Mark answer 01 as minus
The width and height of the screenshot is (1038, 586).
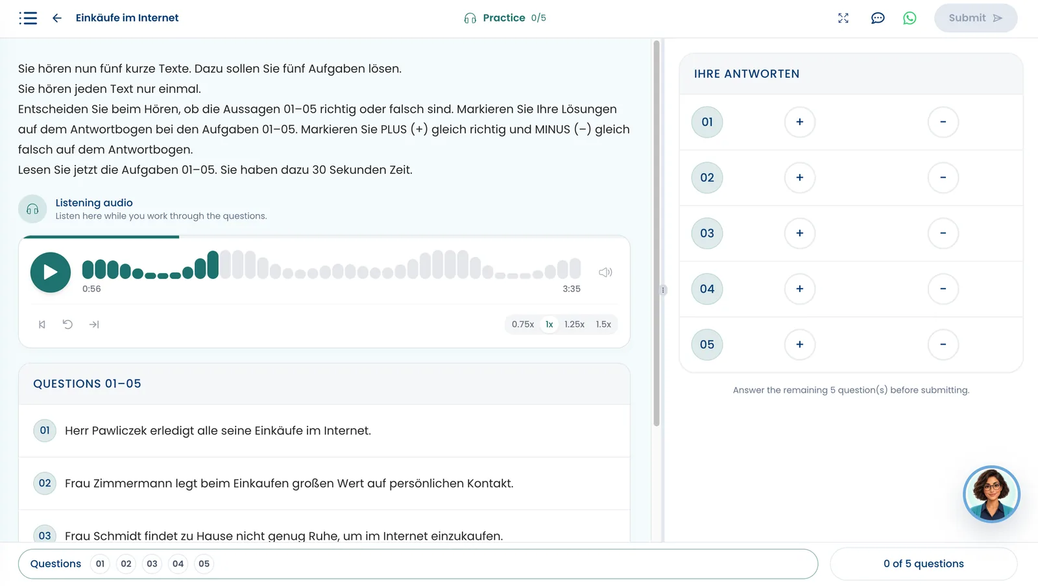(x=943, y=122)
